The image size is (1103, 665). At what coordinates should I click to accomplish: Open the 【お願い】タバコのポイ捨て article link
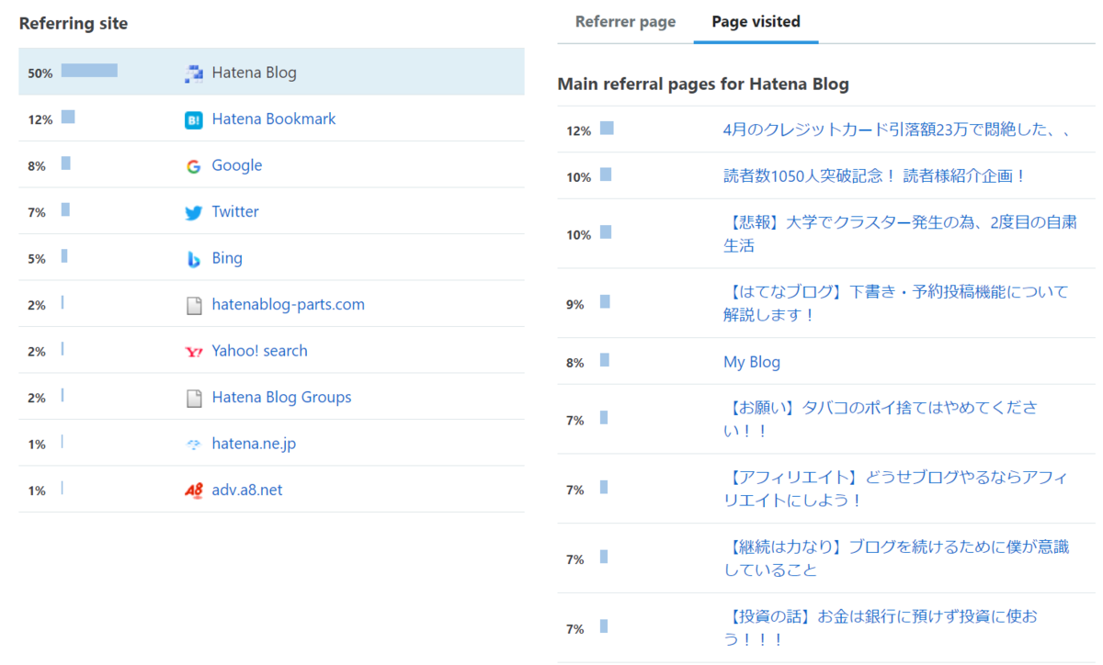point(881,419)
